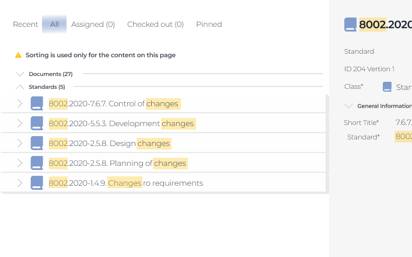Open the Checked out (0) tab
This screenshot has width=412, height=257.
coord(155,25)
